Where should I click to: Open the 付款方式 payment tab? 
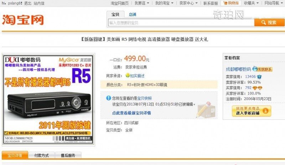pyautogui.click(x=41, y=155)
